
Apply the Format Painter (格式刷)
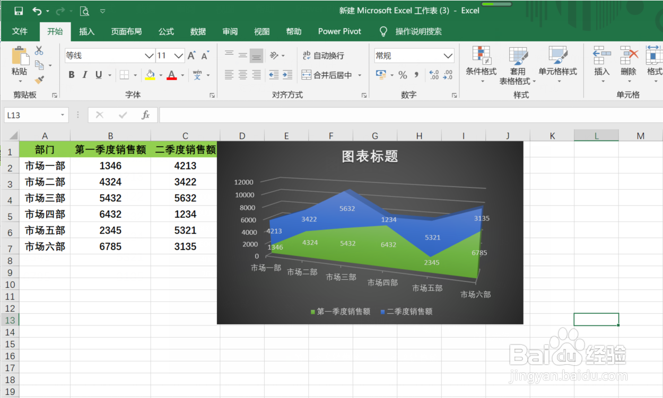click(x=39, y=81)
